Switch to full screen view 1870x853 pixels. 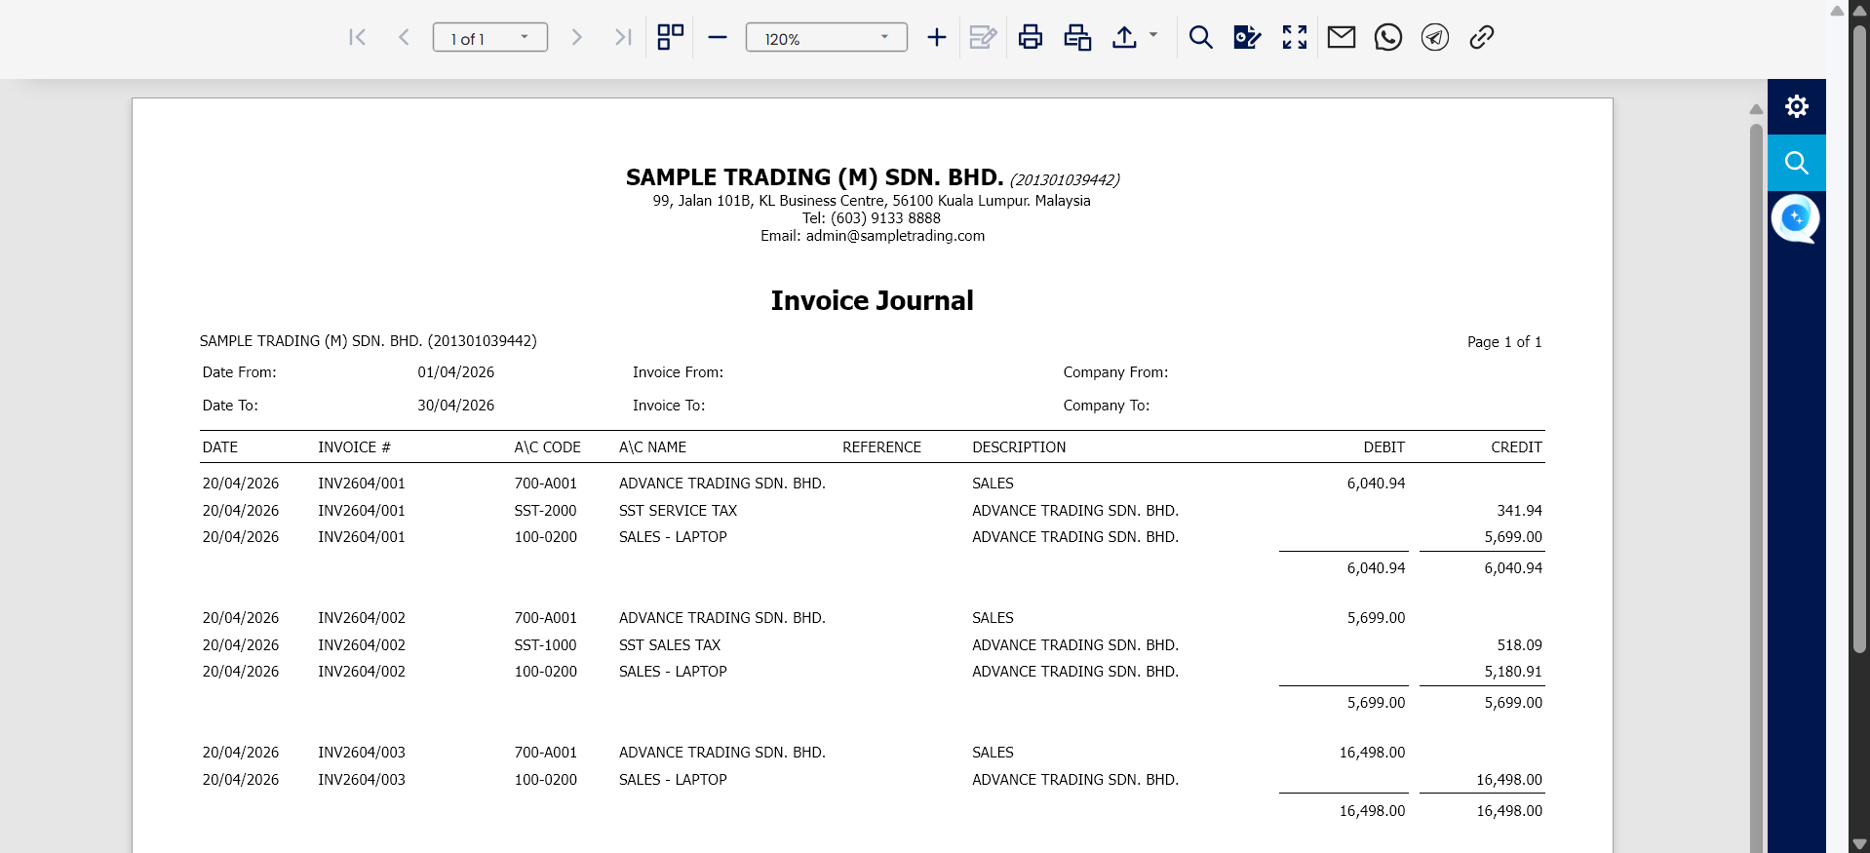pos(1294,38)
